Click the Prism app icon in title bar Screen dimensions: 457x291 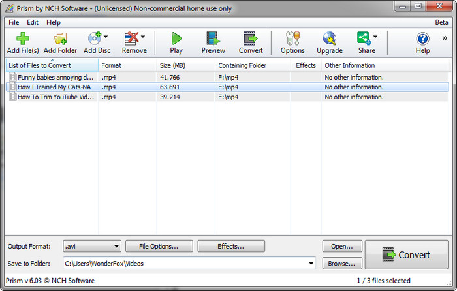(x=10, y=8)
